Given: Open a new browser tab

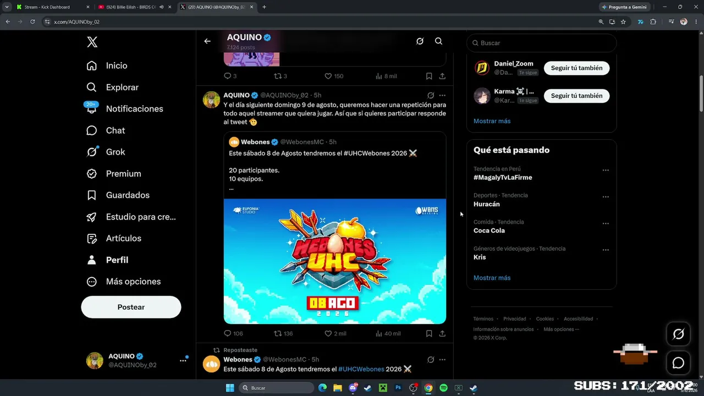Looking at the screenshot, I should tap(264, 7).
